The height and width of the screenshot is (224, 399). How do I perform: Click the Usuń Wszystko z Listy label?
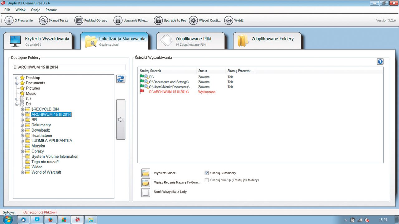[171, 192]
